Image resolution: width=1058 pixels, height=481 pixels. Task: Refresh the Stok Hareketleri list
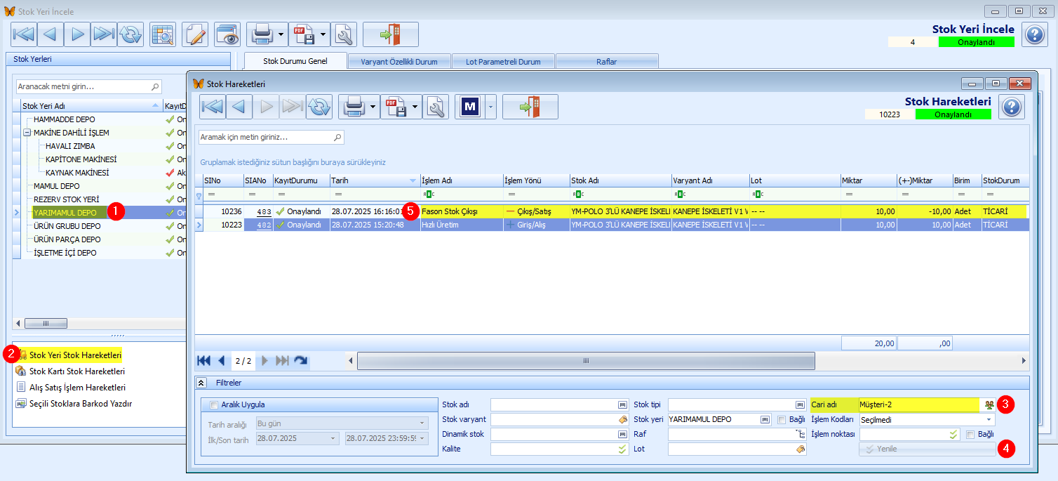coord(319,107)
